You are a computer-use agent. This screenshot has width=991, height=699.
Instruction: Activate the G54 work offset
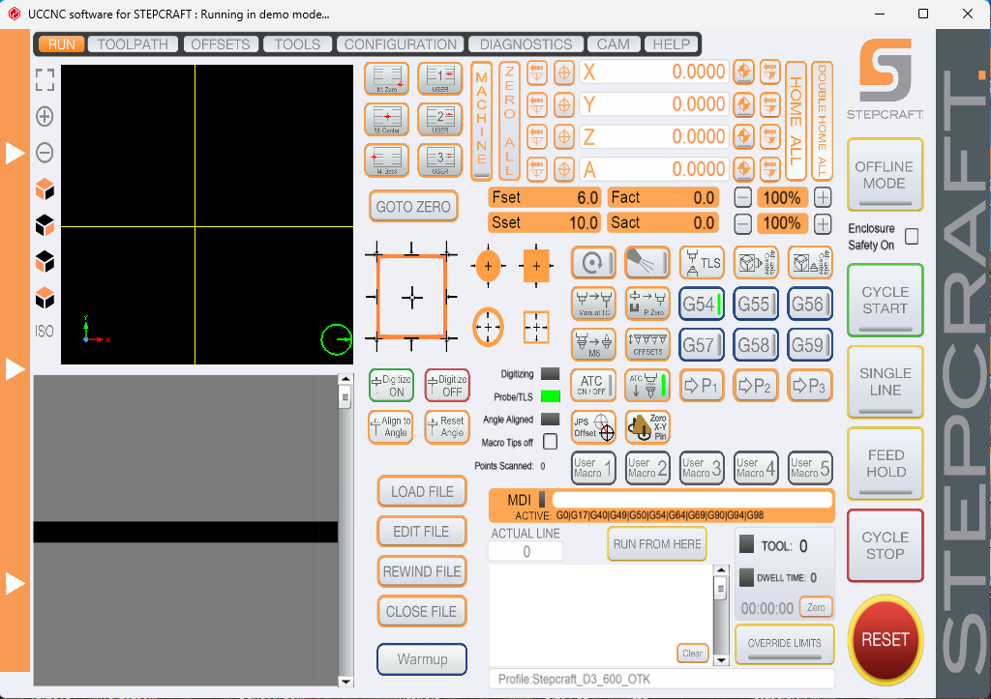click(x=702, y=304)
